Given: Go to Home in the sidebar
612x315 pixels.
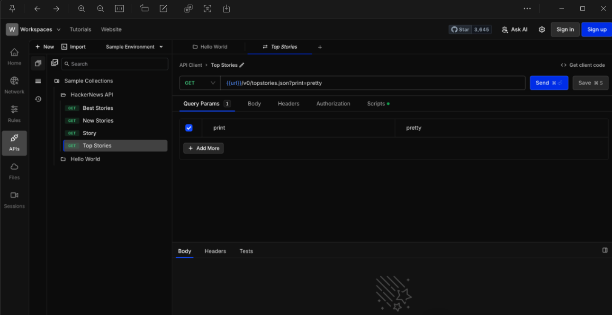Looking at the screenshot, I should (14, 57).
